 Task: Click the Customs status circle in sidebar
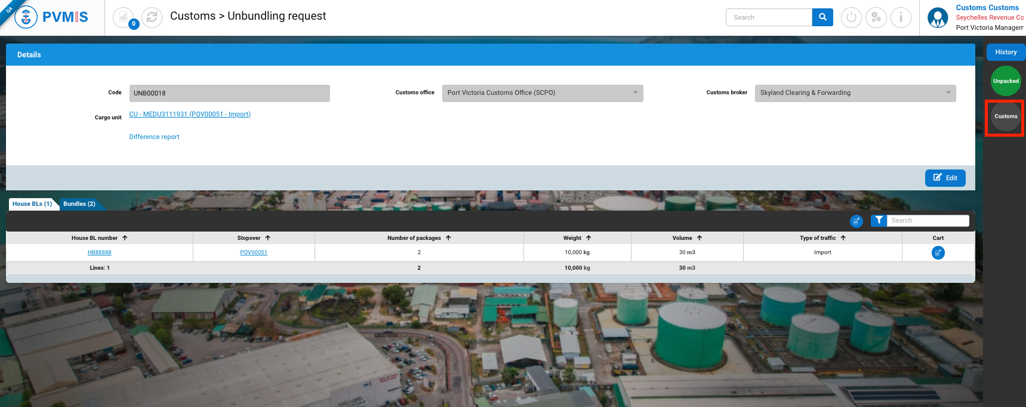point(1006,117)
